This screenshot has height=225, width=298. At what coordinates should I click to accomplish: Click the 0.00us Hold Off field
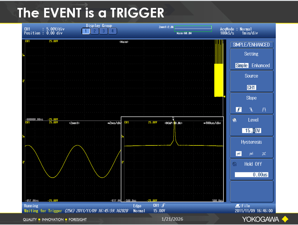click(x=251, y=175)
